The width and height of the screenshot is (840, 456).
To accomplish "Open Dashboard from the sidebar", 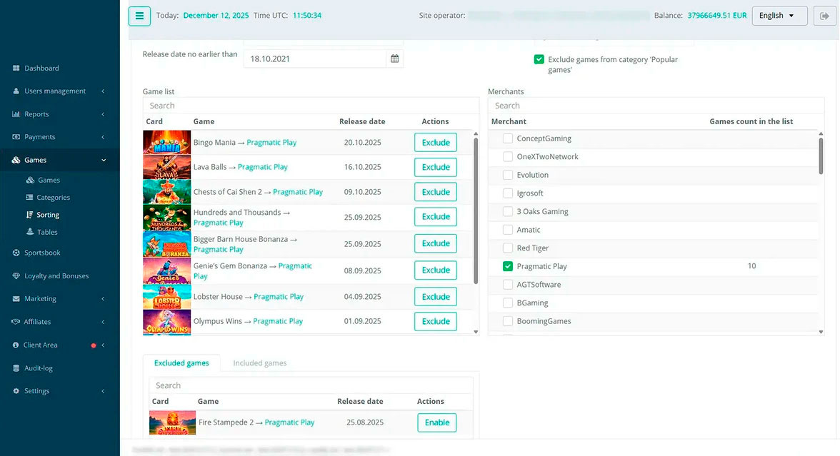I will coord(41,68).
